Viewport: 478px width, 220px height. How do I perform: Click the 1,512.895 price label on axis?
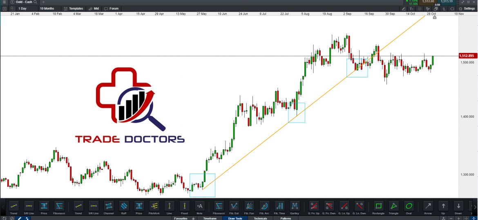pos(468,55)
